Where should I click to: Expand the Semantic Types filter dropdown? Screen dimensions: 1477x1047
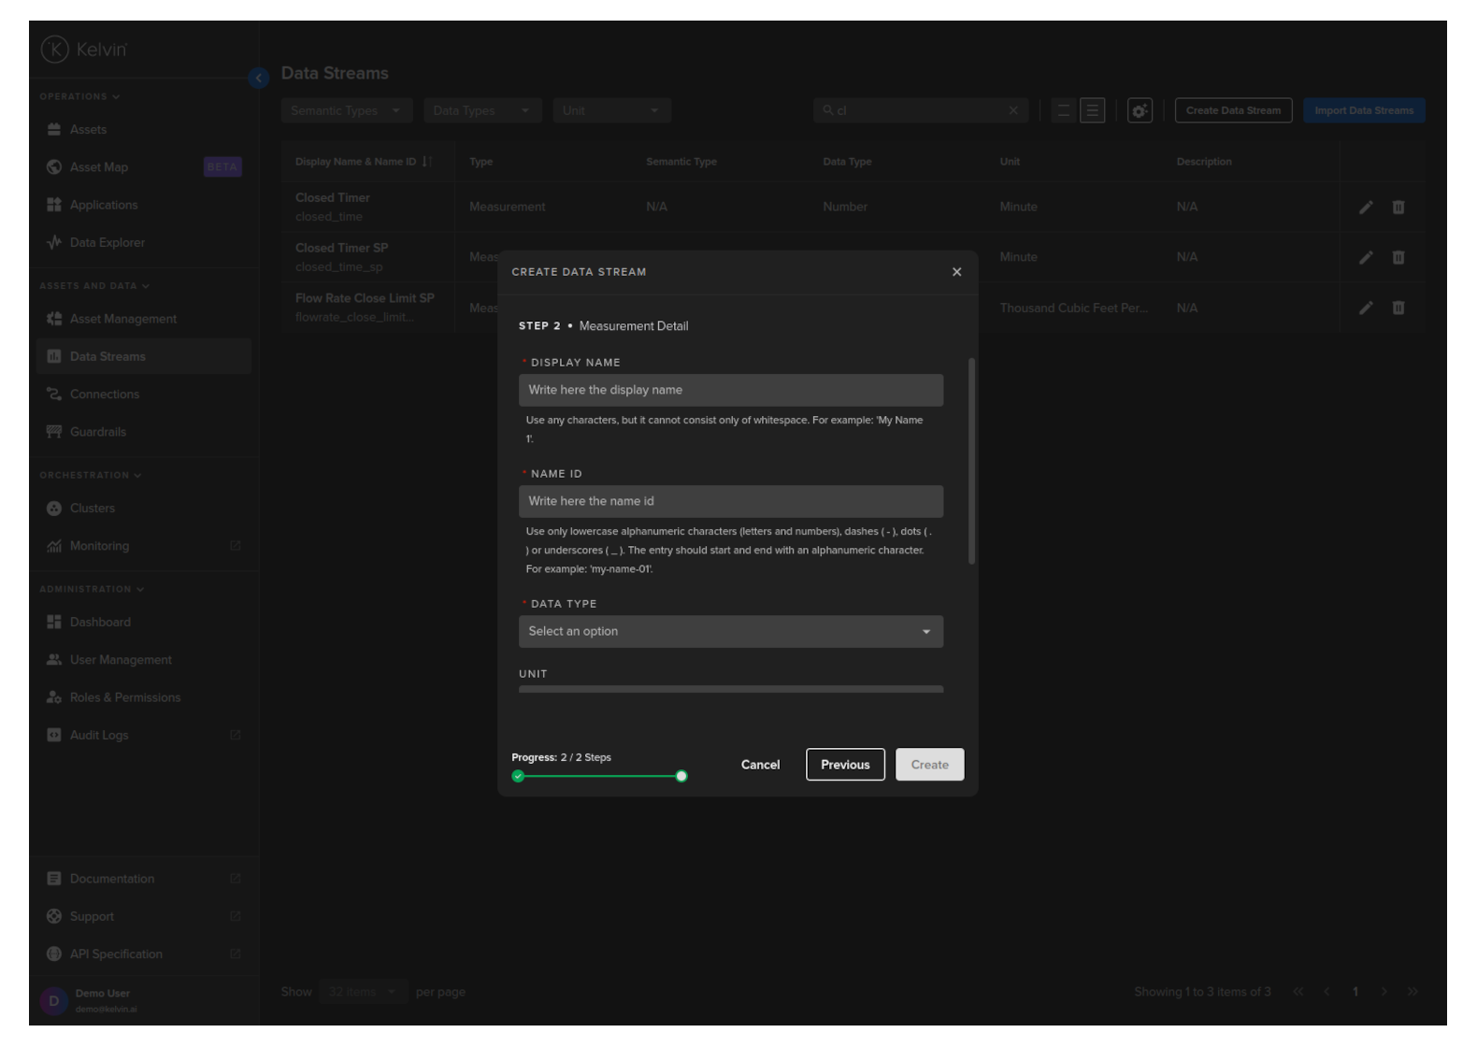(x=346, y=111)
